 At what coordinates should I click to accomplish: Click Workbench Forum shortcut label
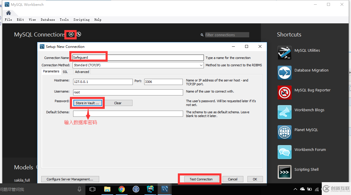[x=310, y=150]
